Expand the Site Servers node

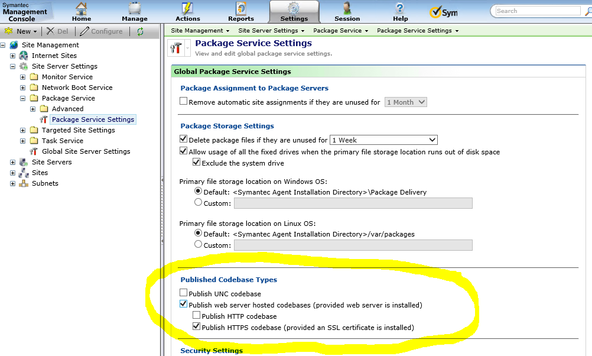point(13,162)
